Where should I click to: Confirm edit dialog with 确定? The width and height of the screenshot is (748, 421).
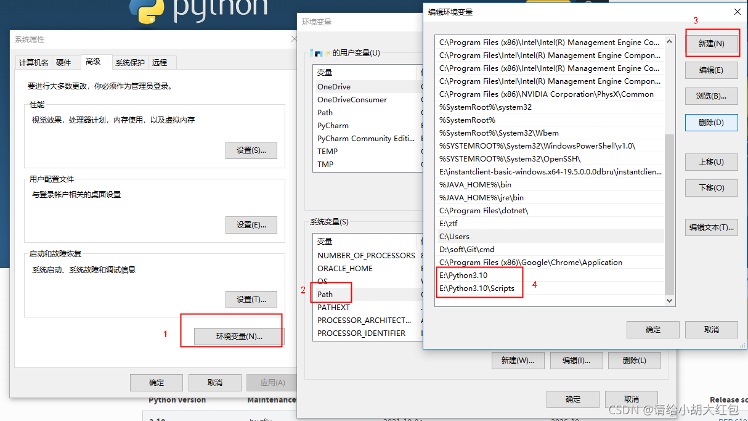[x=653, y=330]
